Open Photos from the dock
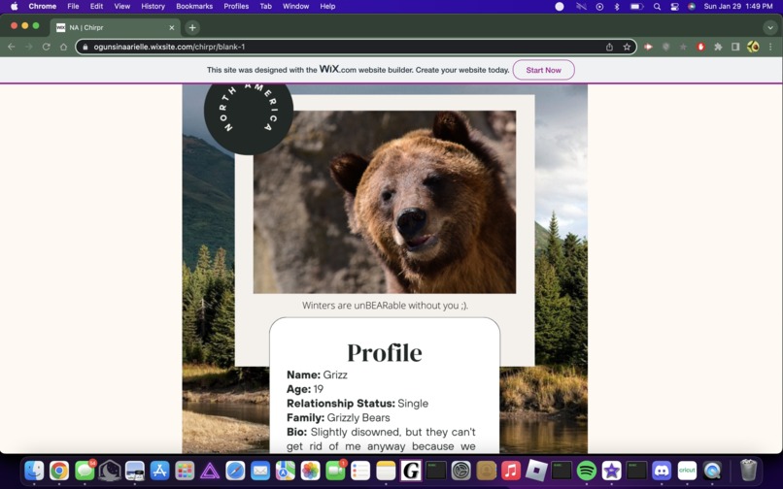Viewport: 783px width, 489px height. coord(310,470)
